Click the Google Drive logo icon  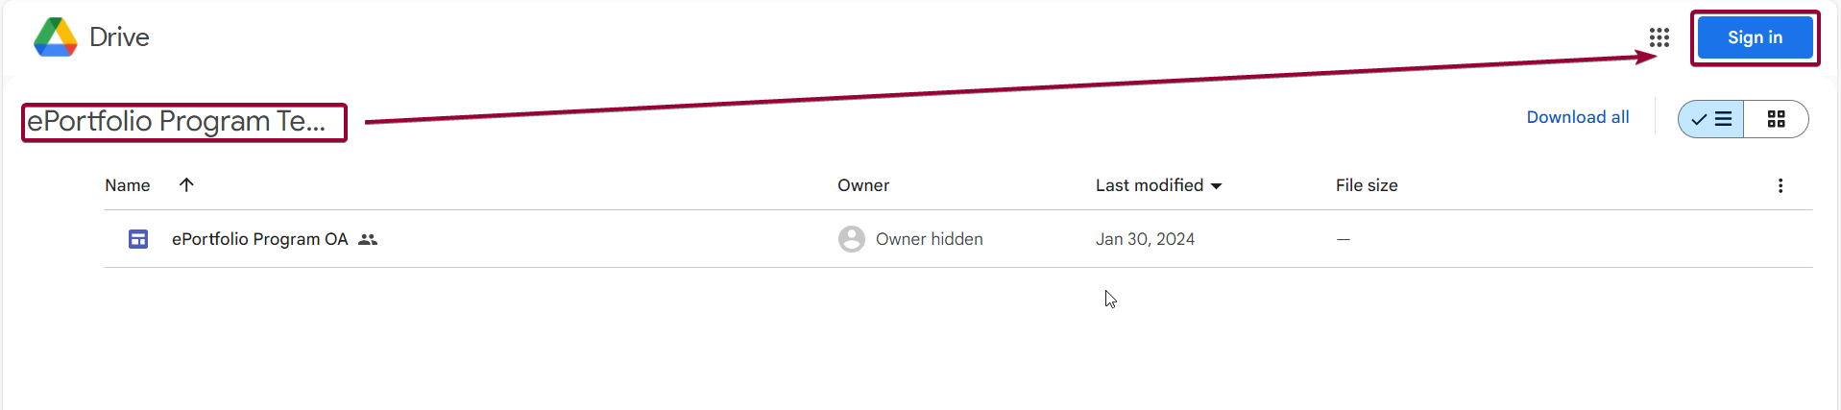[x=56, y=37]
